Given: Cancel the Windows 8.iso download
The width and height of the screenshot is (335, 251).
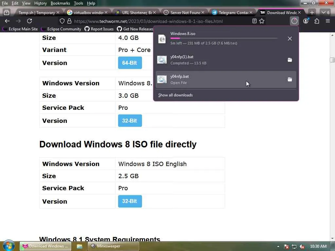Looking at the screenshot, I should pos(290,39).
